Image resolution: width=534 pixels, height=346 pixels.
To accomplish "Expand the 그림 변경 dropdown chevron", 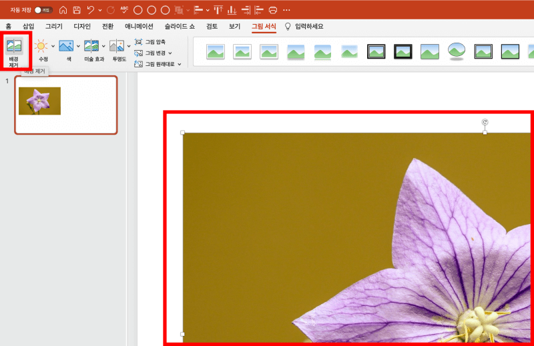I will tap(170, 53).
